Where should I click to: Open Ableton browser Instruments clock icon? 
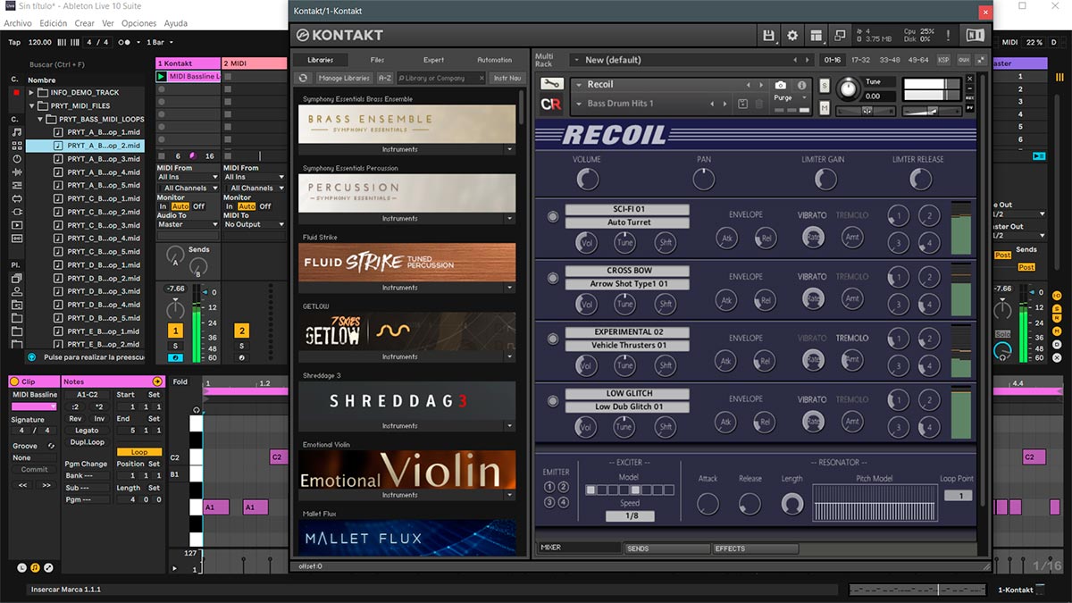click(17, 159)
